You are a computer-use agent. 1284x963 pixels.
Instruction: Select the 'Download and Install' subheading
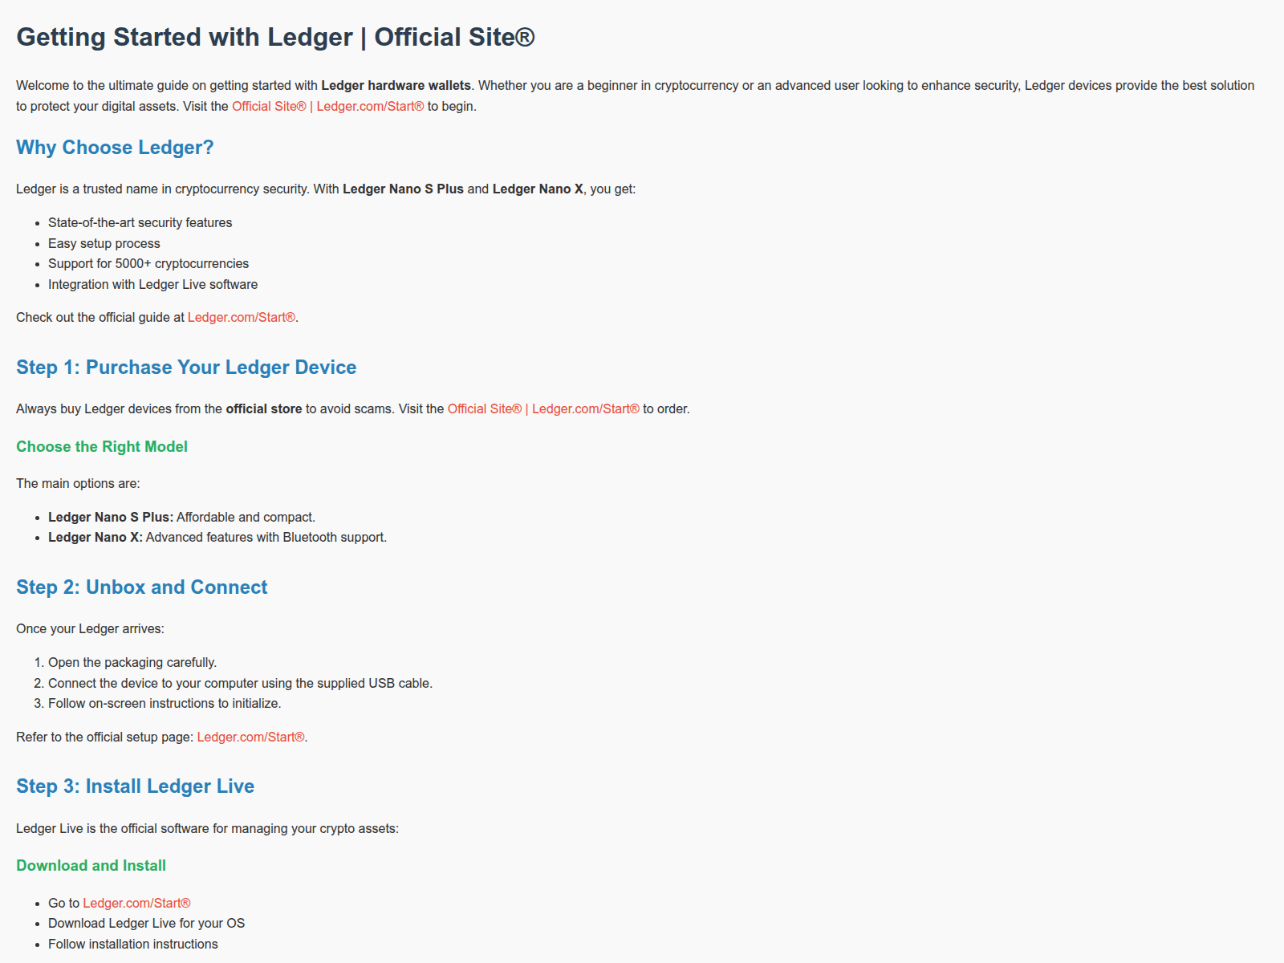tap(91, 865)
